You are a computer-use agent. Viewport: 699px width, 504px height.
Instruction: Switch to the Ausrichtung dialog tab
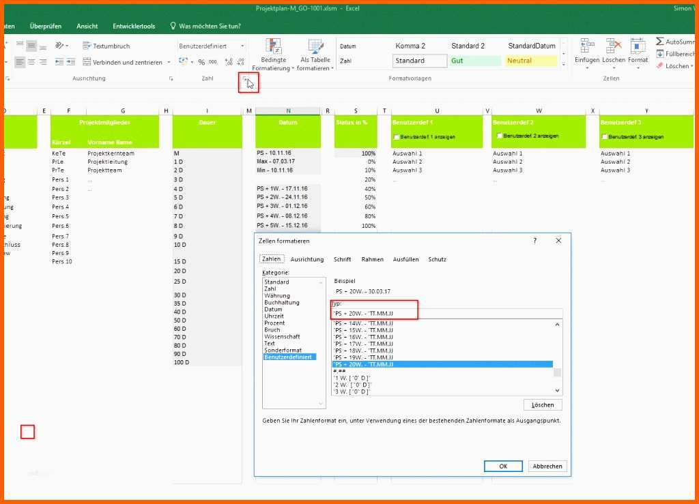(x=307, y=259)
